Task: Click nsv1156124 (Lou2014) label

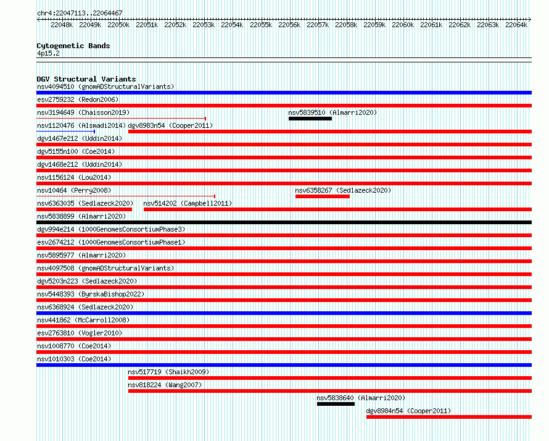Action: pyautogui.click(x=74, y=177)
